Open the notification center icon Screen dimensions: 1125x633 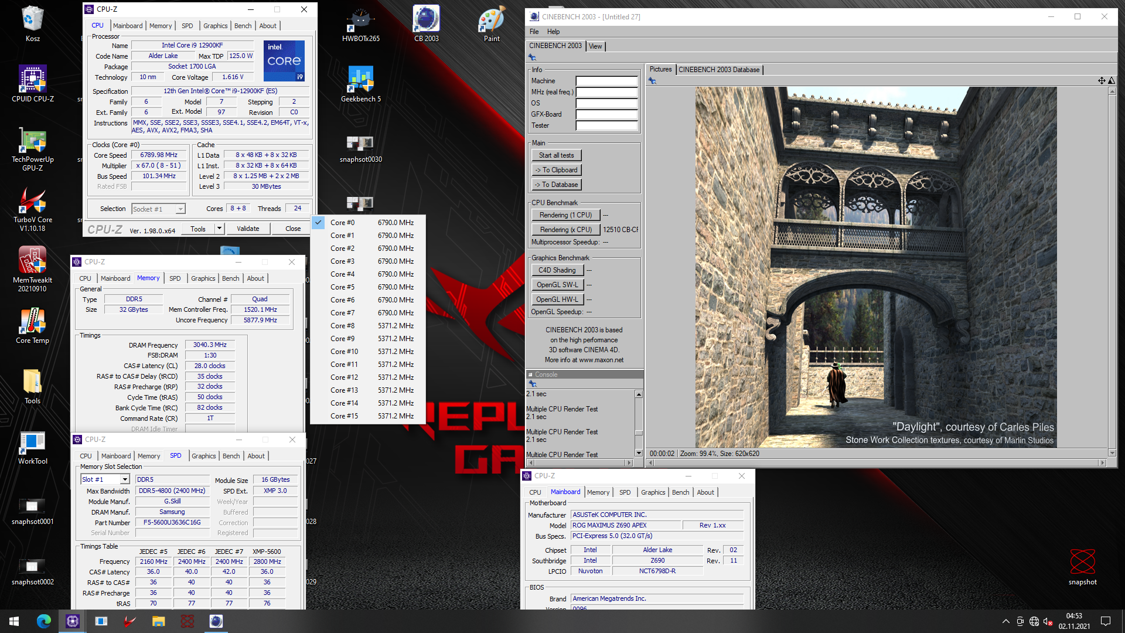pyautogui.click(x=1106, y=621)
